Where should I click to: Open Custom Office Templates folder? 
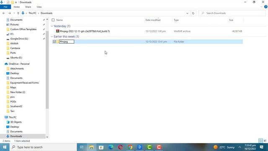23,29
